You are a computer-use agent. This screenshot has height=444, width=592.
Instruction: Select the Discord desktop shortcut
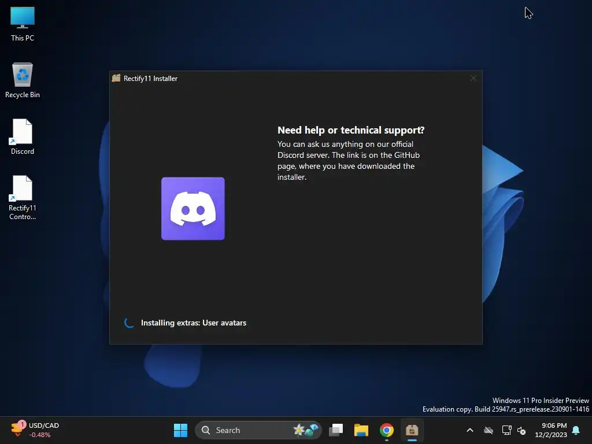23,136
